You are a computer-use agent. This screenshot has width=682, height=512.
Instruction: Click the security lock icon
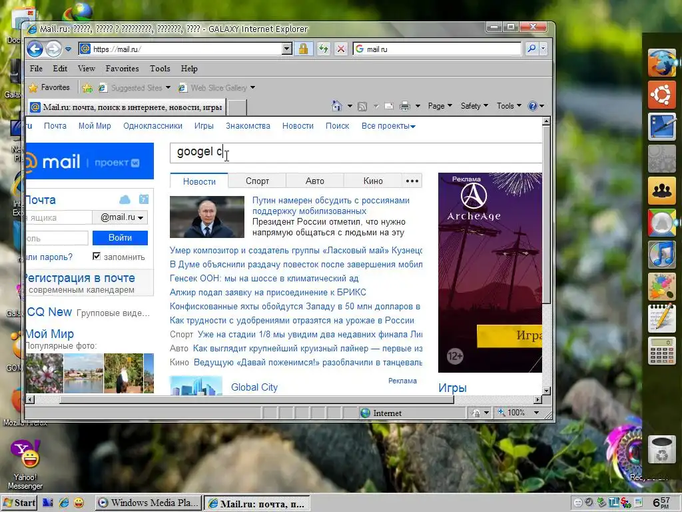[x=303, y=49]
